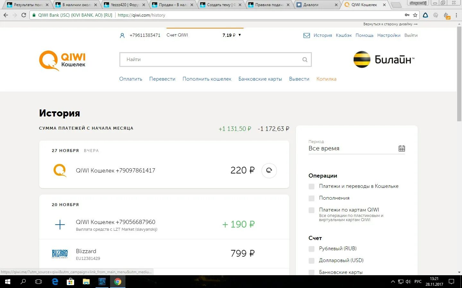The image size is (462, 288).
Task: Open Windows search from the taskbar
Action: [23, 282]
